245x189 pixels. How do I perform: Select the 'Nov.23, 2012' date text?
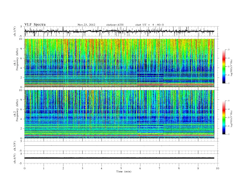click(86, 25)
